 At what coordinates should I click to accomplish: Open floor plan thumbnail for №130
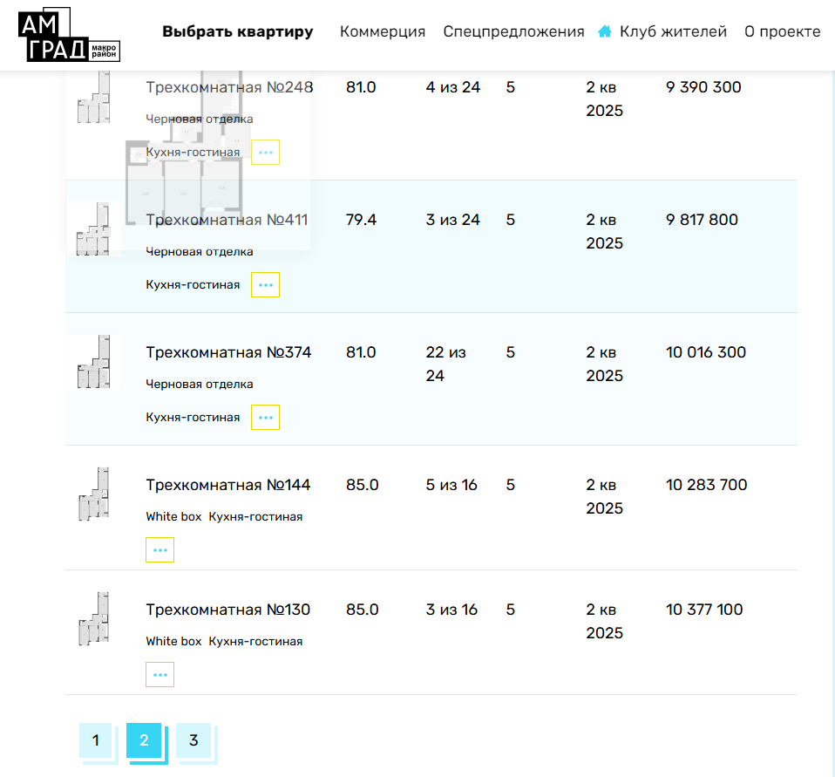coord(94,619)
